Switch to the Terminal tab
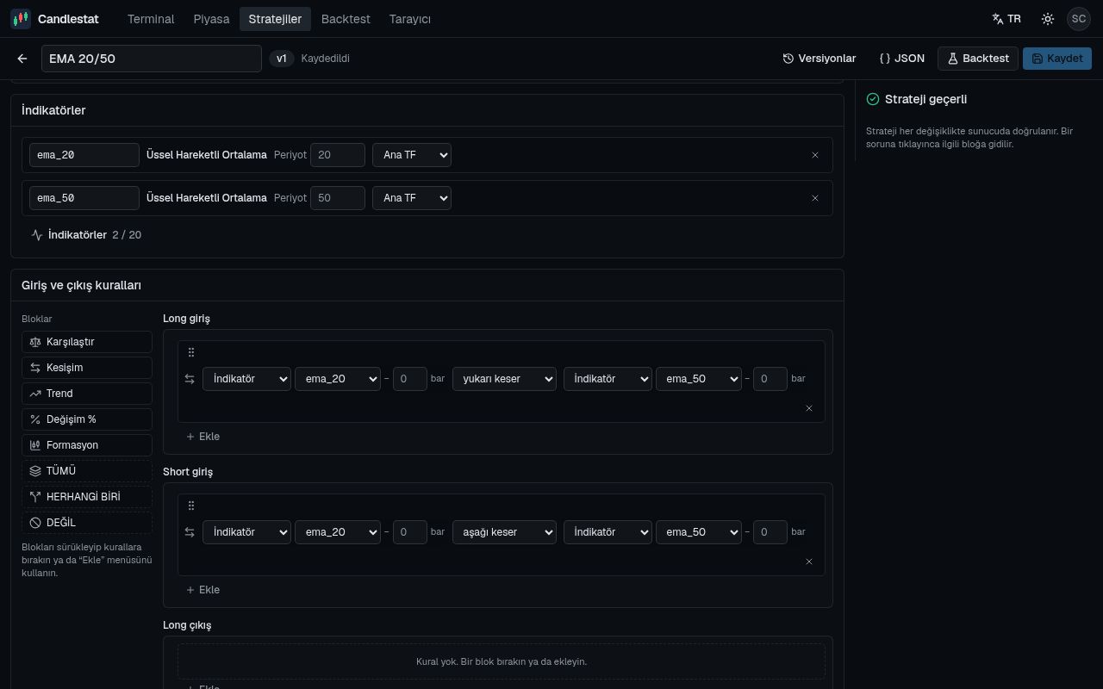This screenshot has height=689, width=1103. click(x=151, y=19)
